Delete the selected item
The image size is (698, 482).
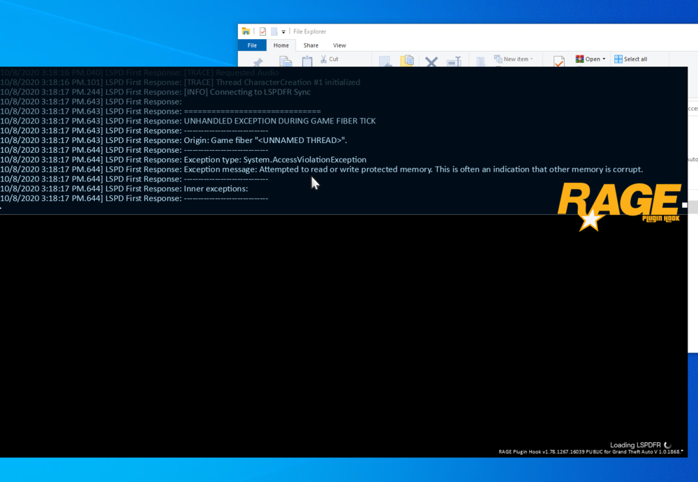point(431,60)
